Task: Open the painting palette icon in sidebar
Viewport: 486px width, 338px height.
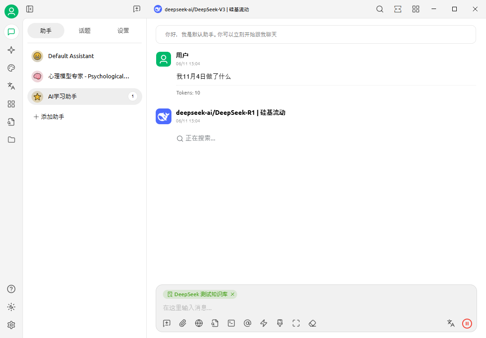Action: coord(11,68)
